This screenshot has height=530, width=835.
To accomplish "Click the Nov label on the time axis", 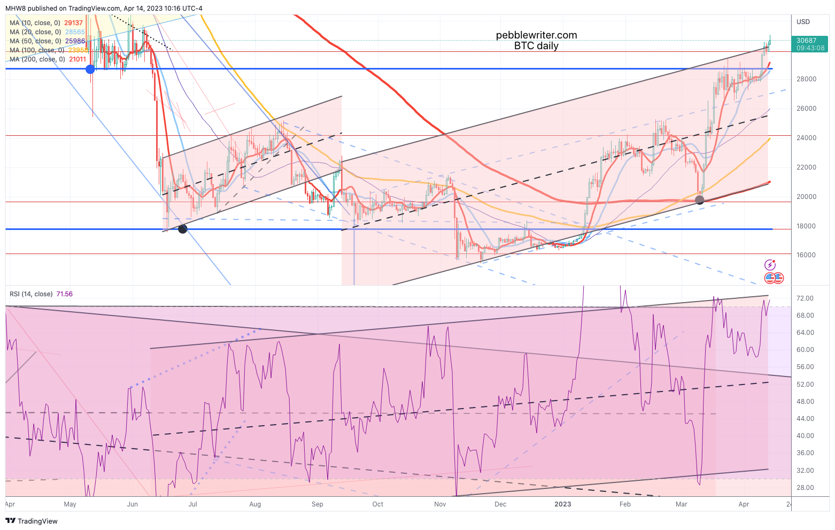I will [x=440, y=504].
